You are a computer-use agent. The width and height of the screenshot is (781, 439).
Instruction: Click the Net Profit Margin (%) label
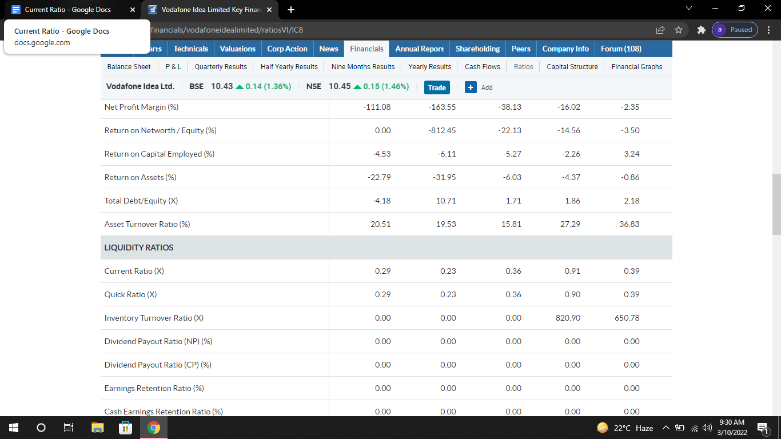tap(142, 107)
